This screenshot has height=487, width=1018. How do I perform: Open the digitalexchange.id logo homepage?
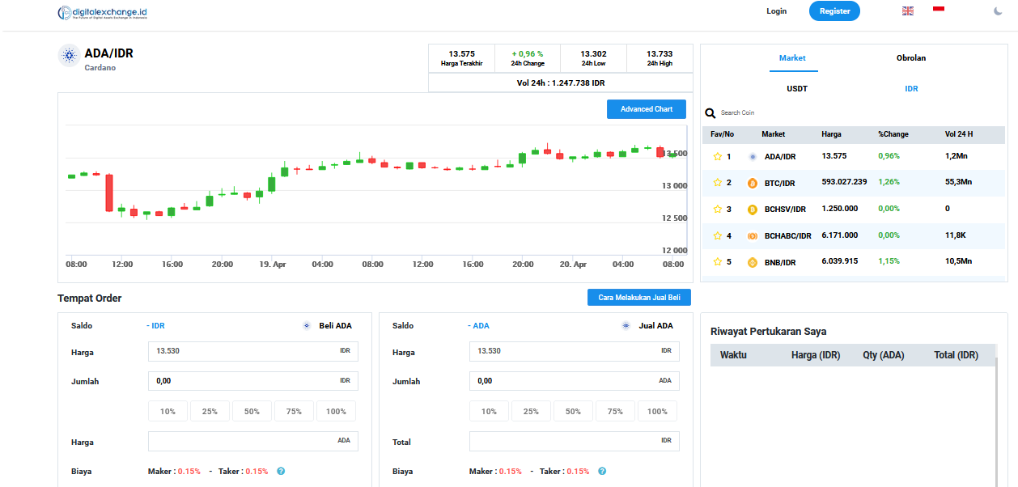click(103, 13)
